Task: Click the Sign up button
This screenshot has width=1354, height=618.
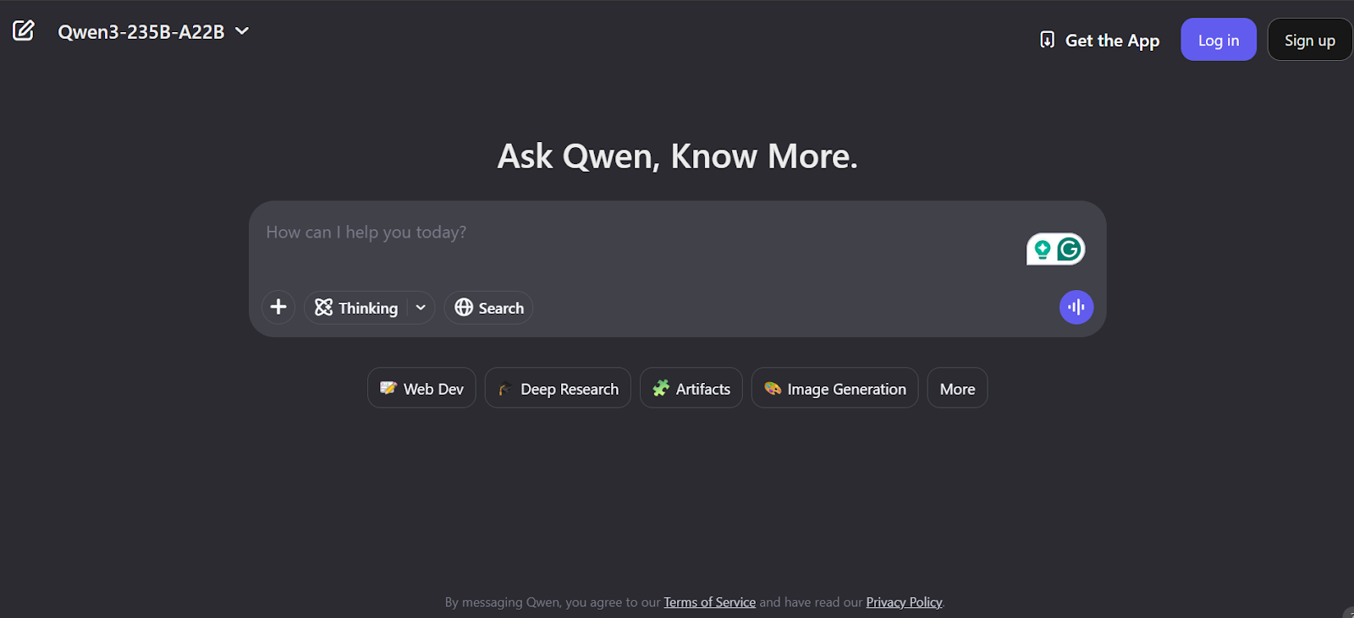Action: pos(1309,40)
